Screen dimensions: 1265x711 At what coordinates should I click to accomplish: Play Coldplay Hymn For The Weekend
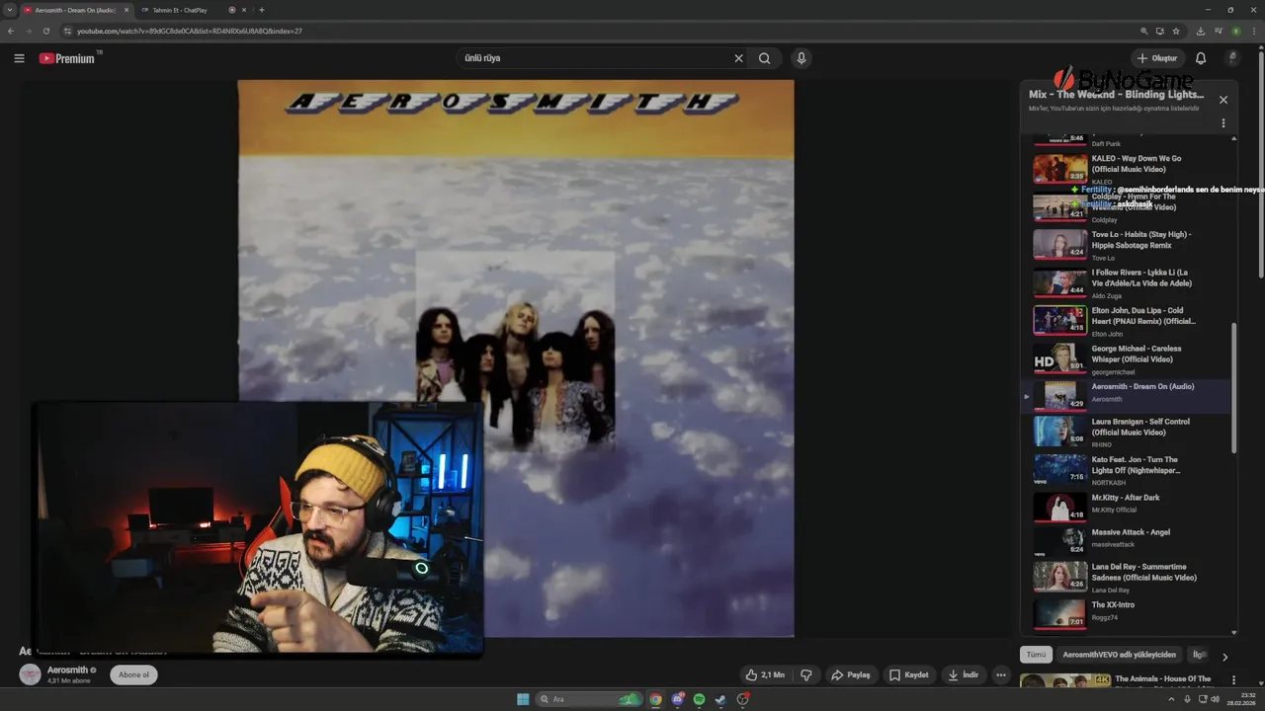click(1127, 207)
